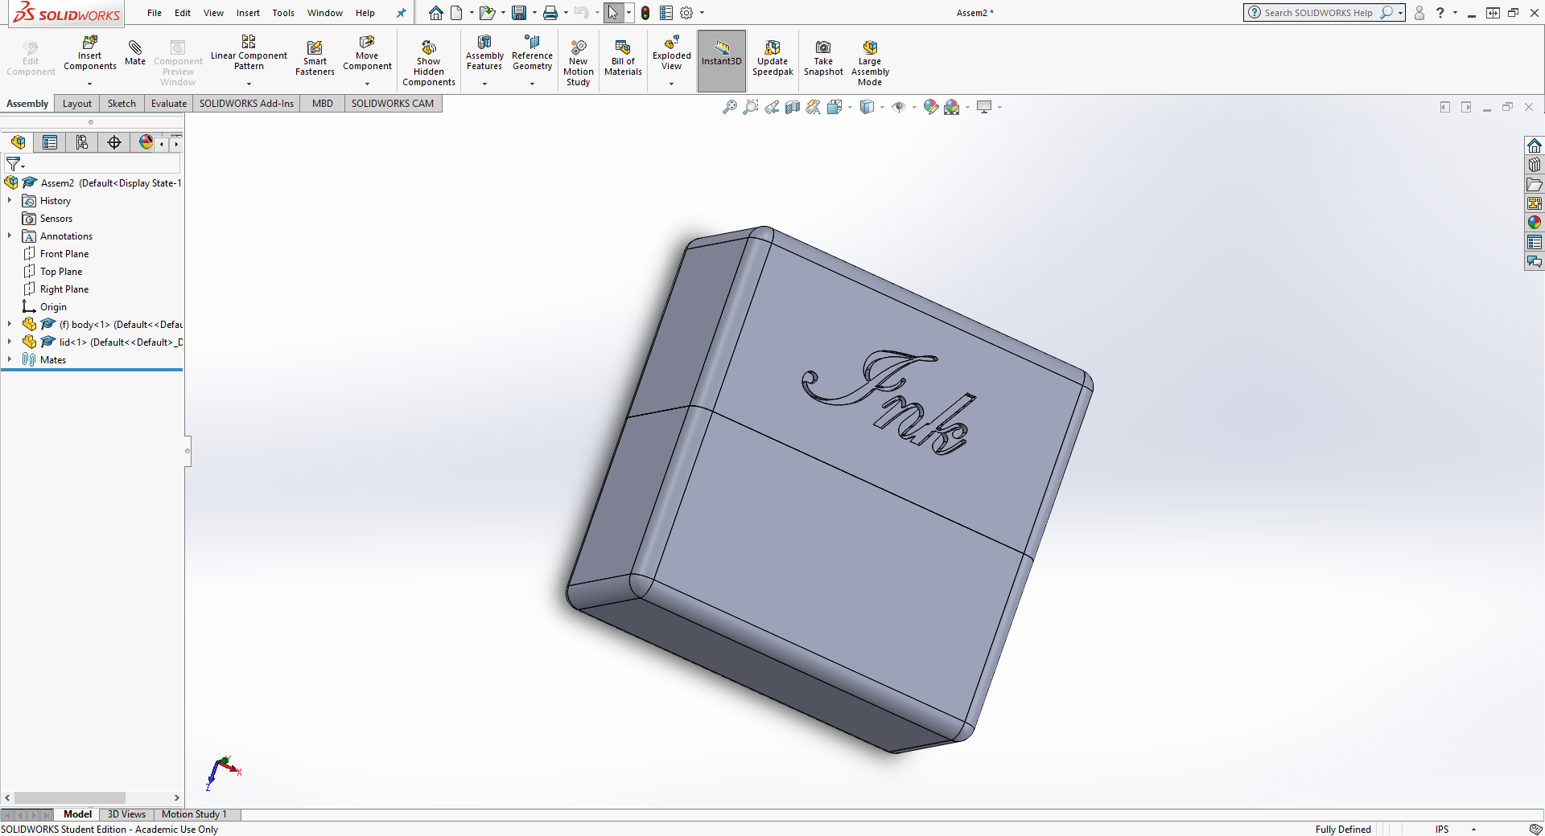Click Update Speedpak

coord(772,58)
